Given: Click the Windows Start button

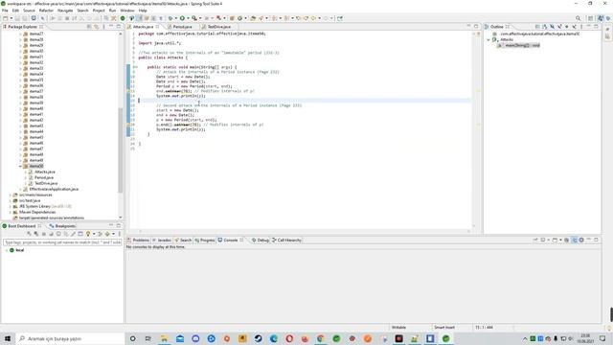Looking at the screenshot, I should [x=8, y=338].
